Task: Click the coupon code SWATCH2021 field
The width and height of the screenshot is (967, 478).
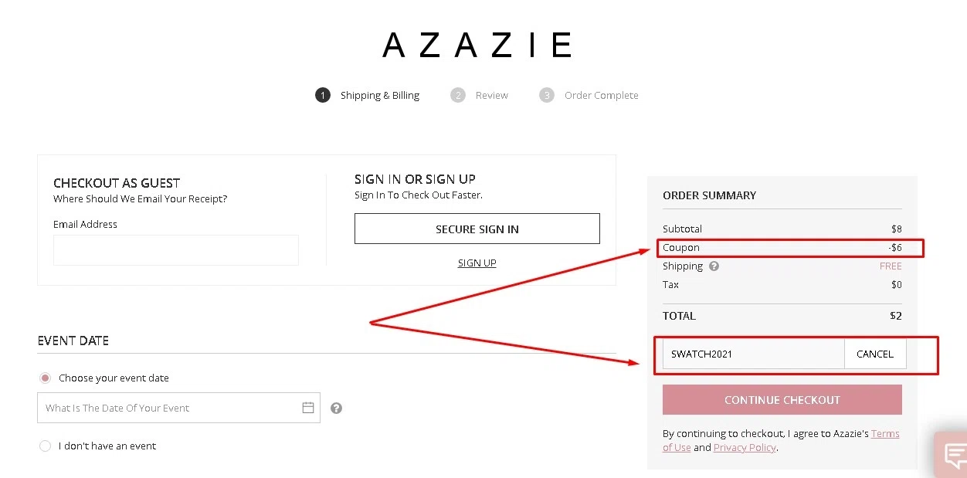Action: tap(753, 354)
